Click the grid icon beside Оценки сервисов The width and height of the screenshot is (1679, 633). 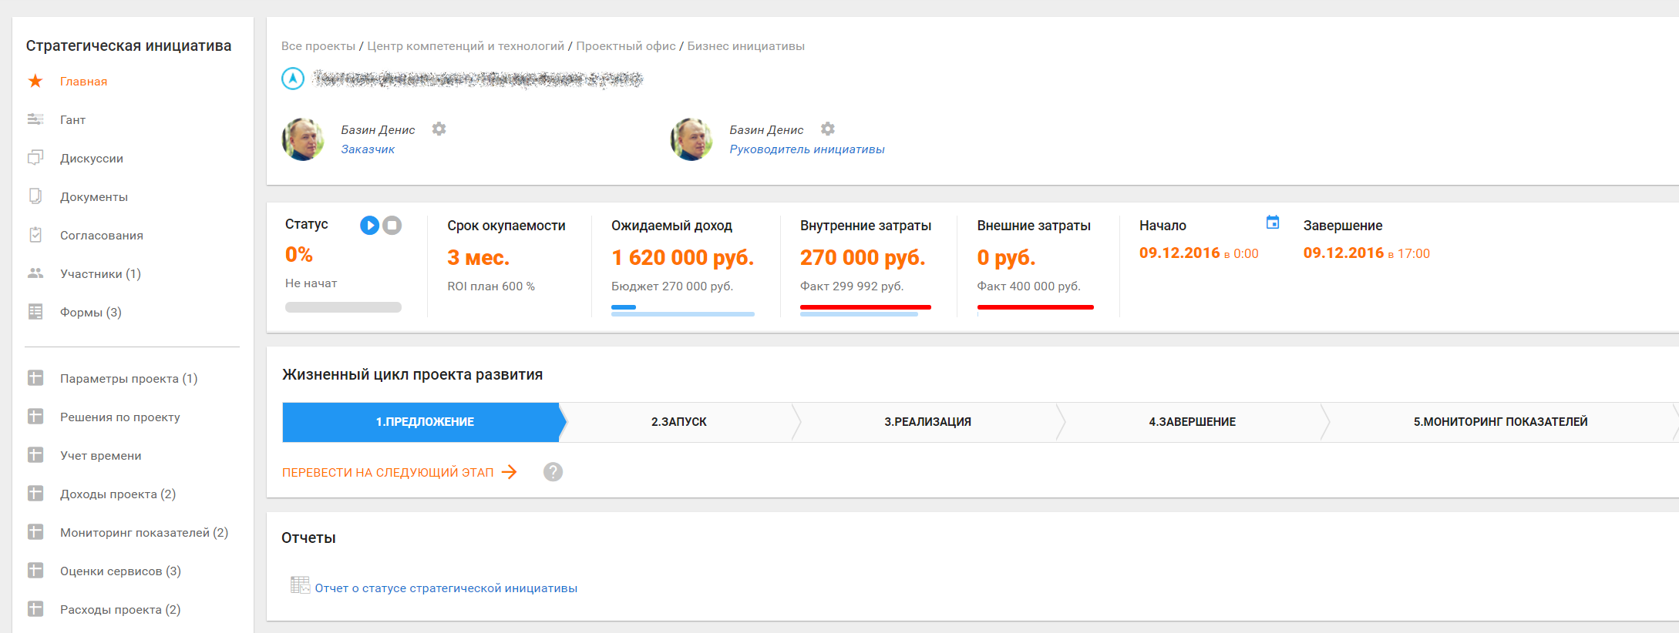(x=35, y=571)
